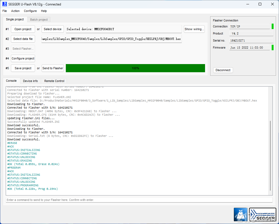Image resolution: width=279 pixels, height=224 pixels.
Task: Click the Serial no. 164210271 field
Action: 251,40
